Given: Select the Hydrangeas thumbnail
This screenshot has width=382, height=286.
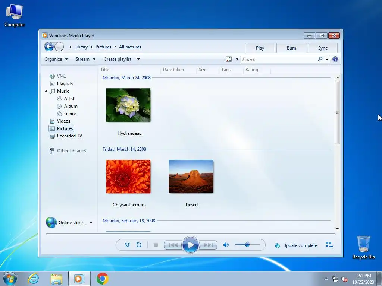Looking at the screenshot, I should [x=128, y=105].
